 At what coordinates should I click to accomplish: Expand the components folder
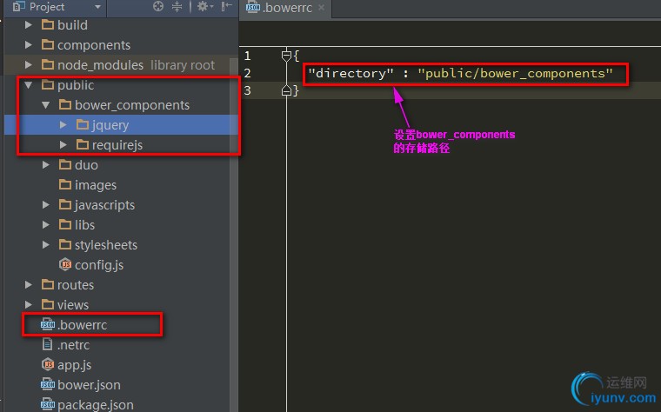(28, 44)
